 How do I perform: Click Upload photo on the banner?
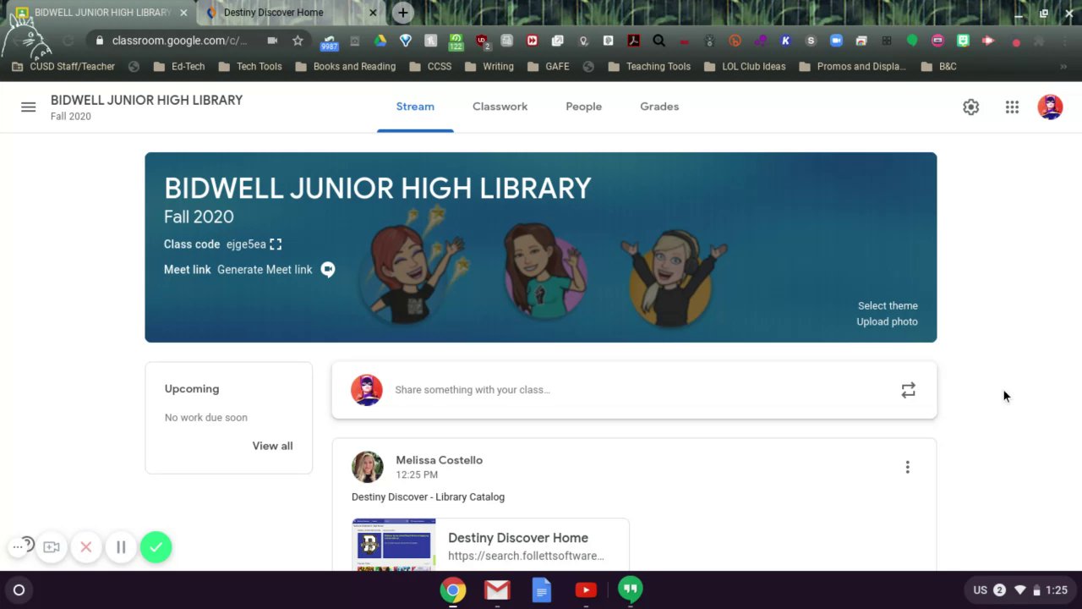point(887,321)
